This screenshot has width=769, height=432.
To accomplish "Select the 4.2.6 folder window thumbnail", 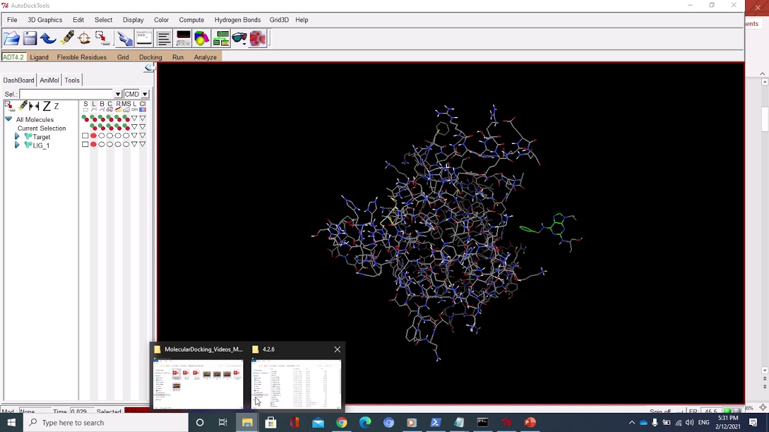I will tap(296, 383).
